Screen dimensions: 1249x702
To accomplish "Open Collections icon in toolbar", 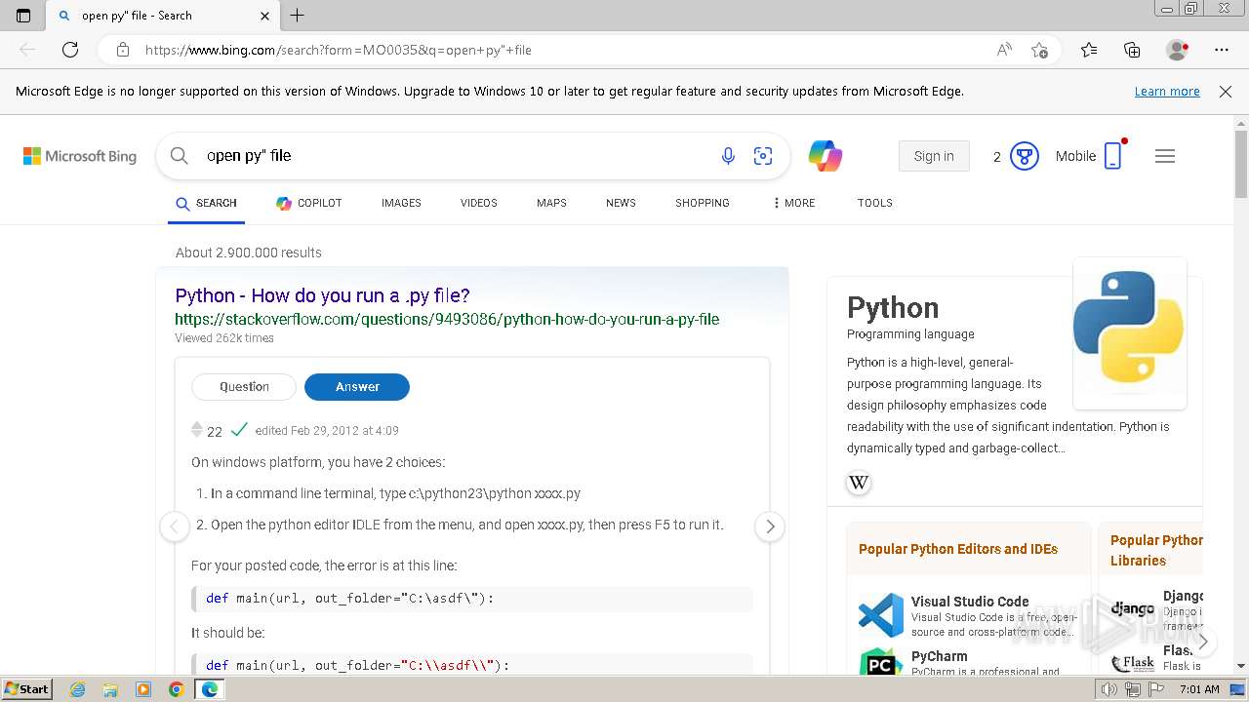I will (1132, 50).
